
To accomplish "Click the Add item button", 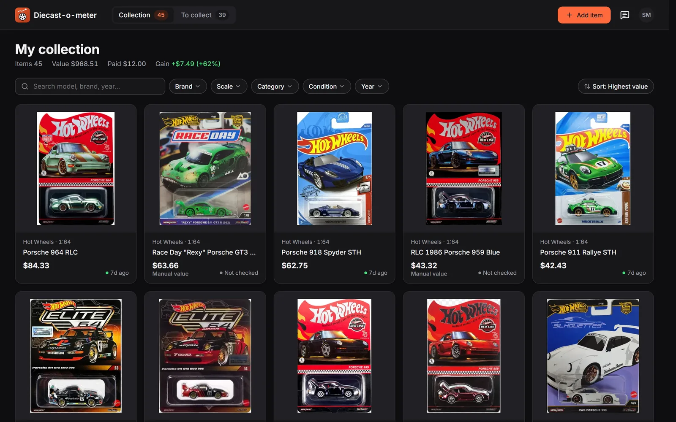I will pos(584,15).
